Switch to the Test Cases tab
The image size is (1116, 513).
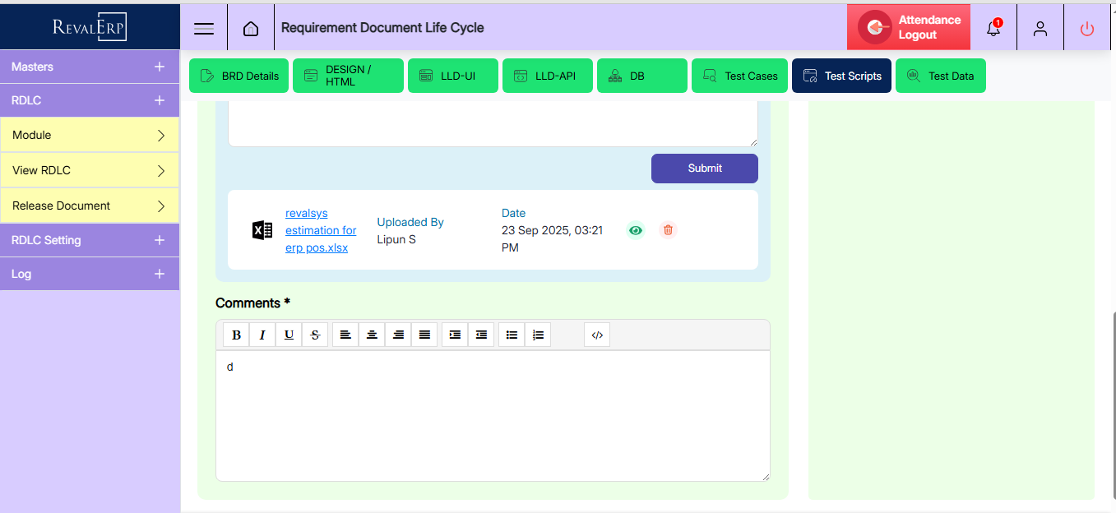740,76
